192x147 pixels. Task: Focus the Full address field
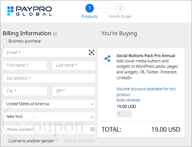(49, 78)
